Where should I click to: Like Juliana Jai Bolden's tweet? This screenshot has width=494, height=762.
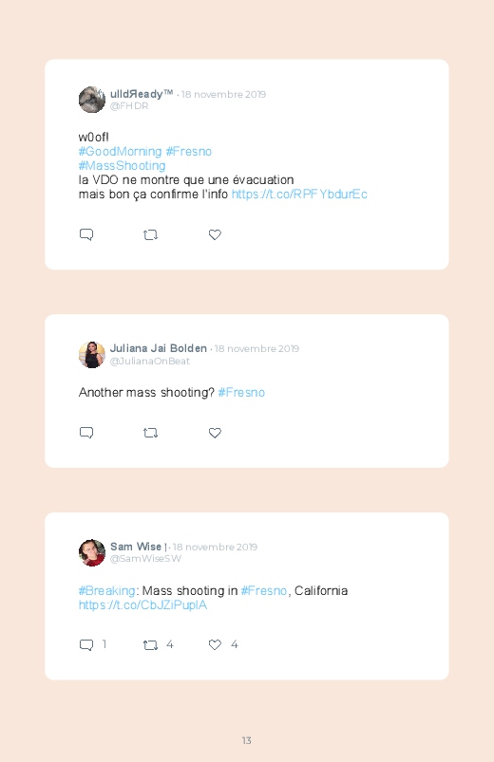click(215, 433)
